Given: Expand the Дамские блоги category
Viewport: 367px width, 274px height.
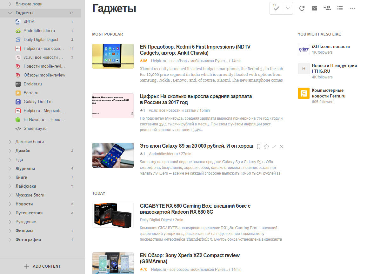Looking at the screenshot, I should [x=10, y=142].
